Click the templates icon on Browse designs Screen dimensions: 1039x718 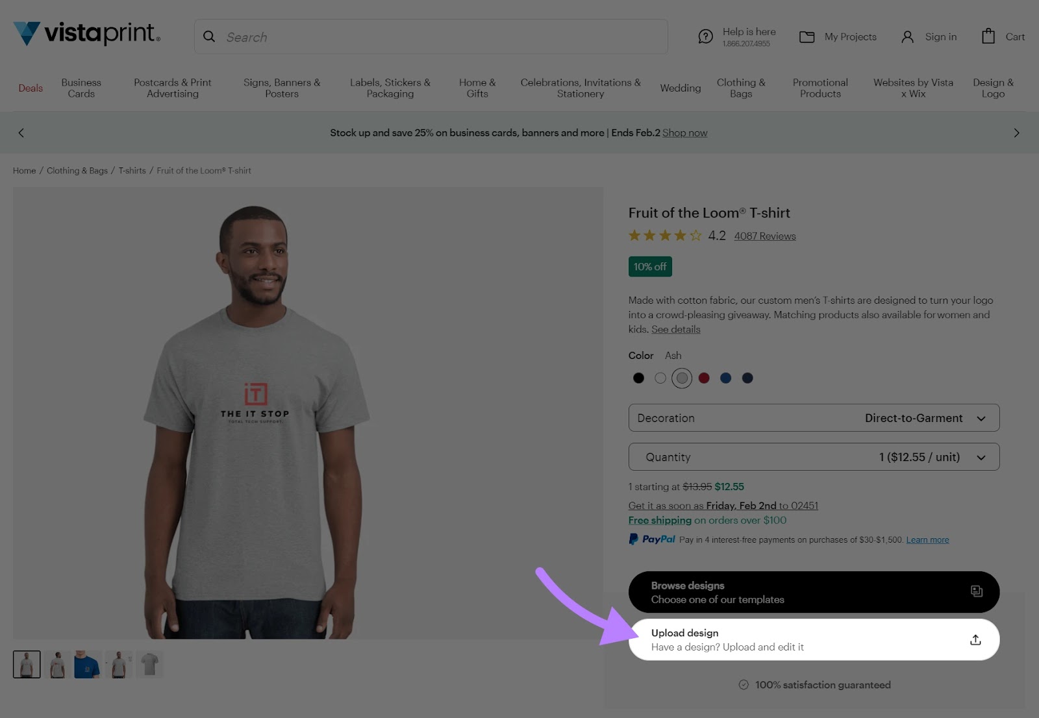click(976, 591)
